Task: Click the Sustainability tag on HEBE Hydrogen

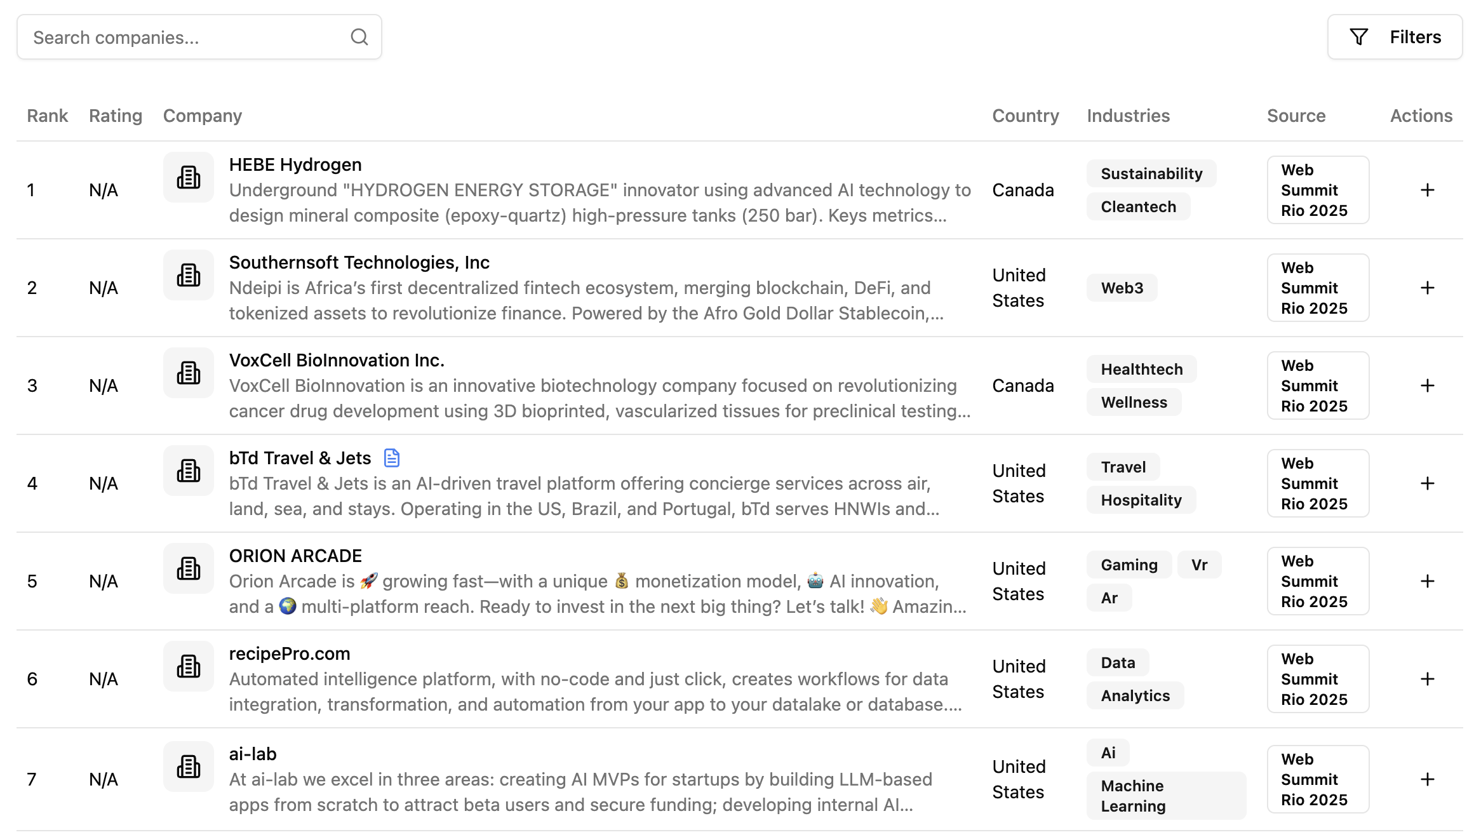Action: tap(1151, 173)
